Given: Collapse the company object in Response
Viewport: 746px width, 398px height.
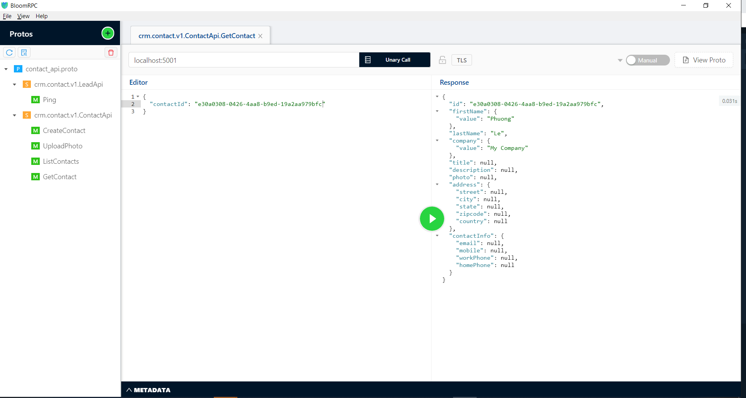Looking at the screenshot, I should click(437, 141).
